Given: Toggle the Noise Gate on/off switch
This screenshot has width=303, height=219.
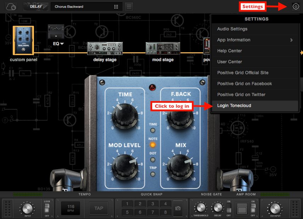Looking at the screenshot, I should coord(228,208).
